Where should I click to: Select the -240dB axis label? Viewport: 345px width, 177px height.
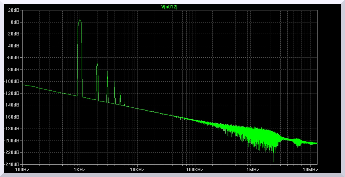tap(12, 164)
